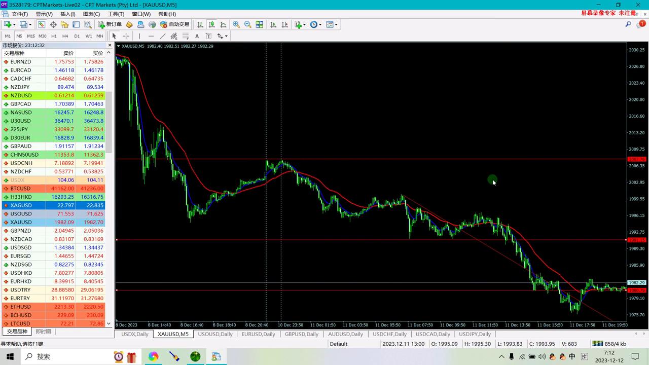Switch to the USDX,Daily chart tab
This screenshot has height=365, width=649.
click(135, 334)
